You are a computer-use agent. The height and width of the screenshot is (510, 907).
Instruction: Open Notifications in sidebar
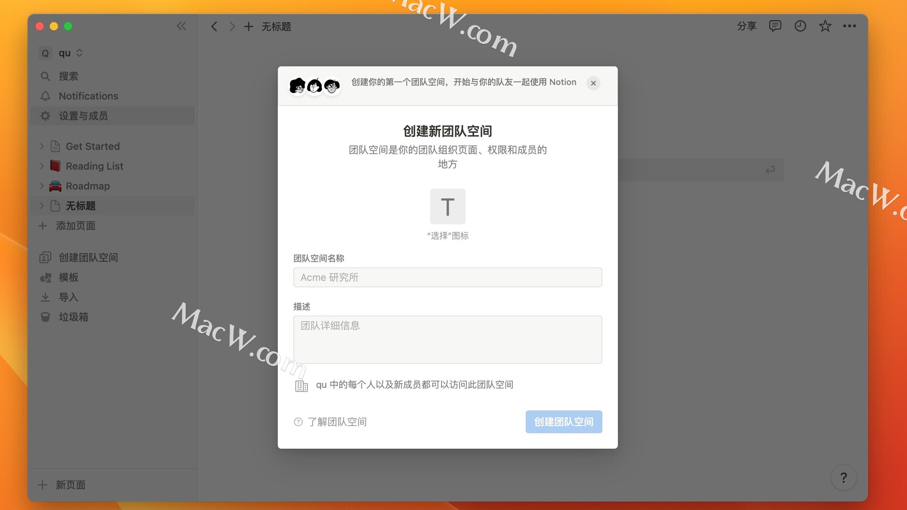click(x=112, y=96)
